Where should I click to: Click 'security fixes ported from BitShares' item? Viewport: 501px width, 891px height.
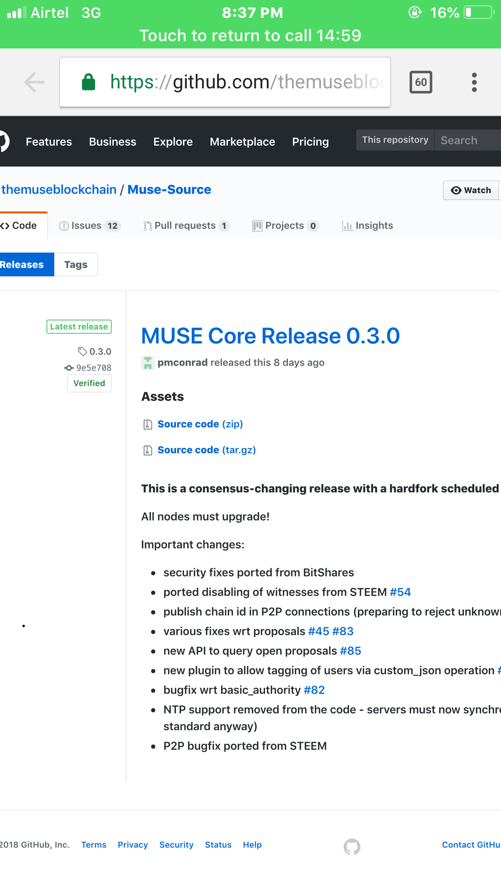259,572
